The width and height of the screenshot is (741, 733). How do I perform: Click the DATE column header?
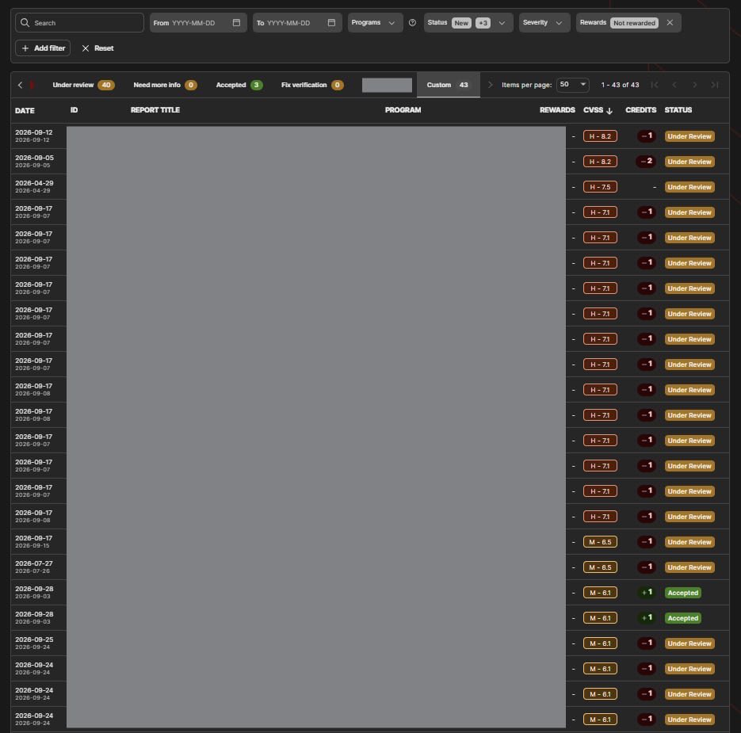(x=25, y=111)
